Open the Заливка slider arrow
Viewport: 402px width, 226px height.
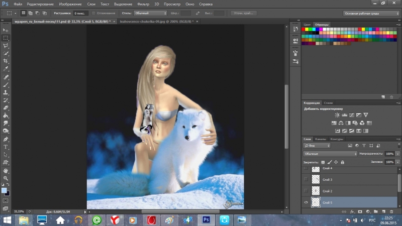coord(397,162)
